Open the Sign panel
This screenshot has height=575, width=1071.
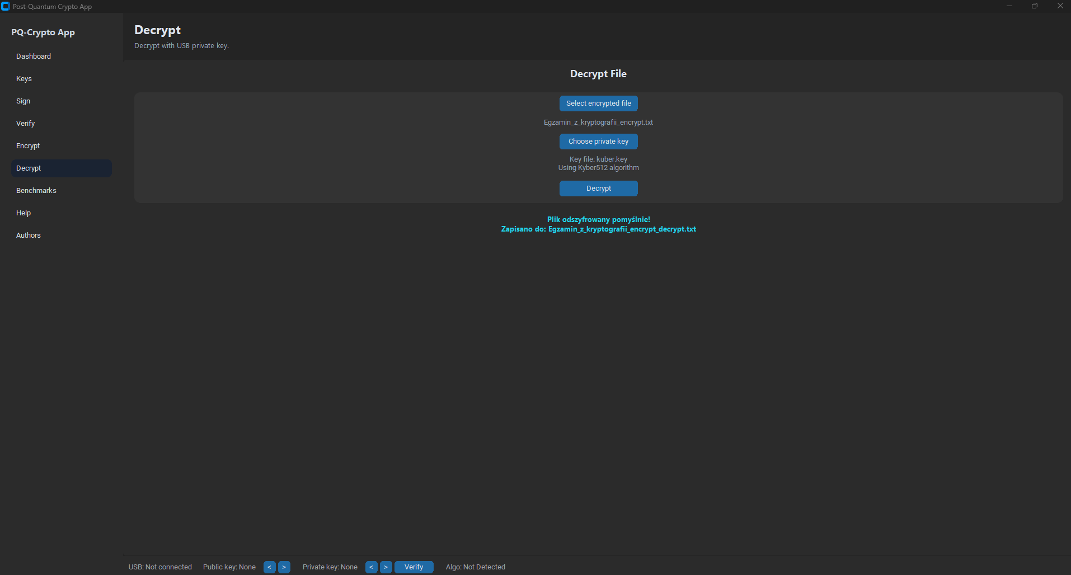point(23,101)
